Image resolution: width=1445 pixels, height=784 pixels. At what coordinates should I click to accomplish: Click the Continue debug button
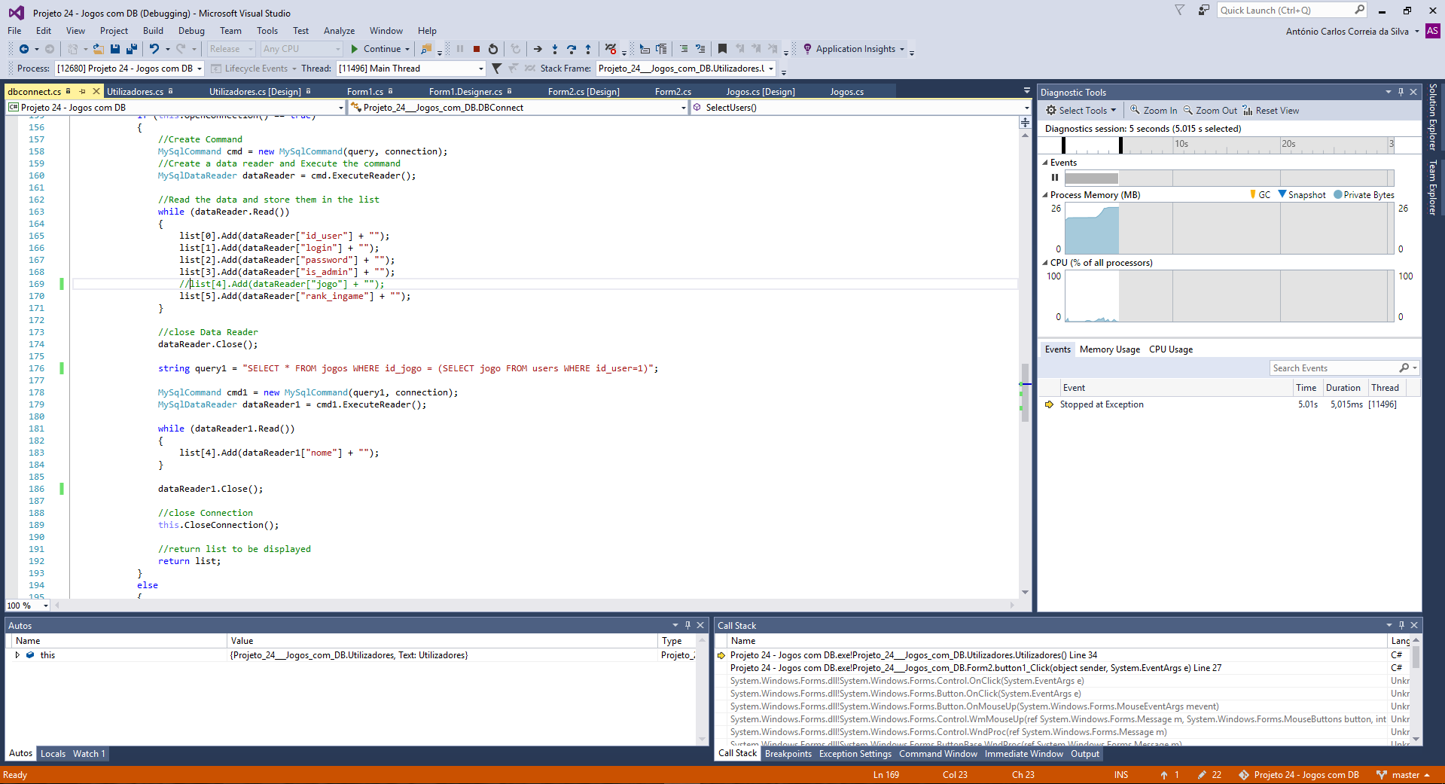coord(376,49)
